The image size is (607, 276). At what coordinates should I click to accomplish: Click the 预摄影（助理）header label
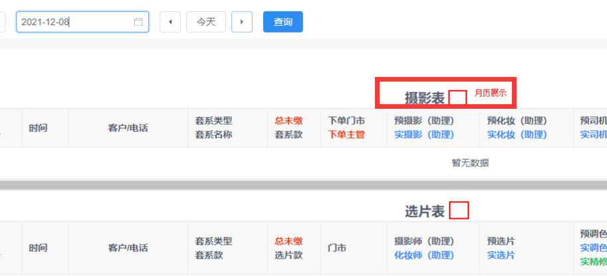tap(424, 121)
